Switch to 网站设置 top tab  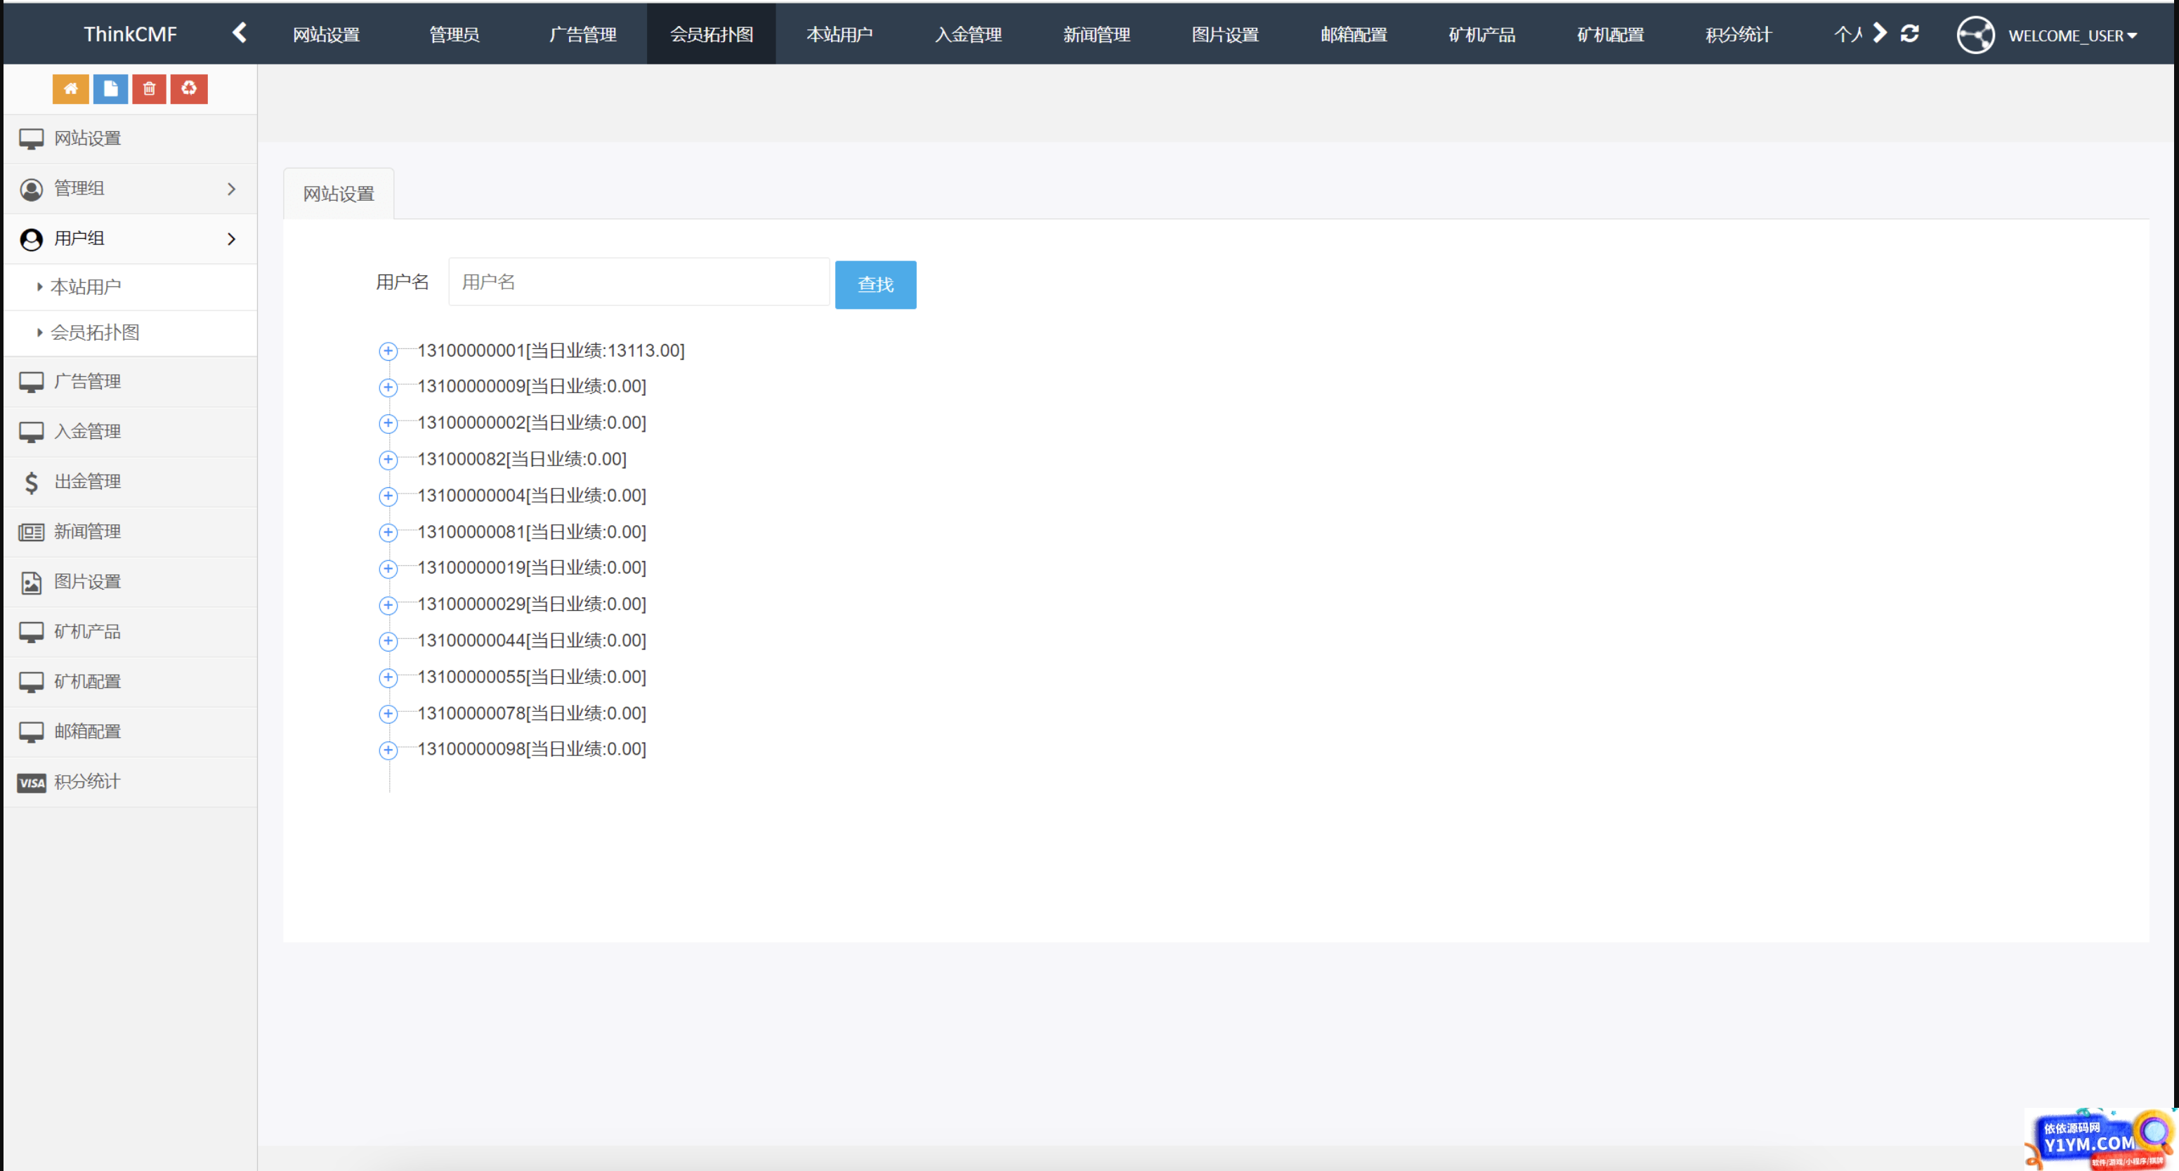326,34
